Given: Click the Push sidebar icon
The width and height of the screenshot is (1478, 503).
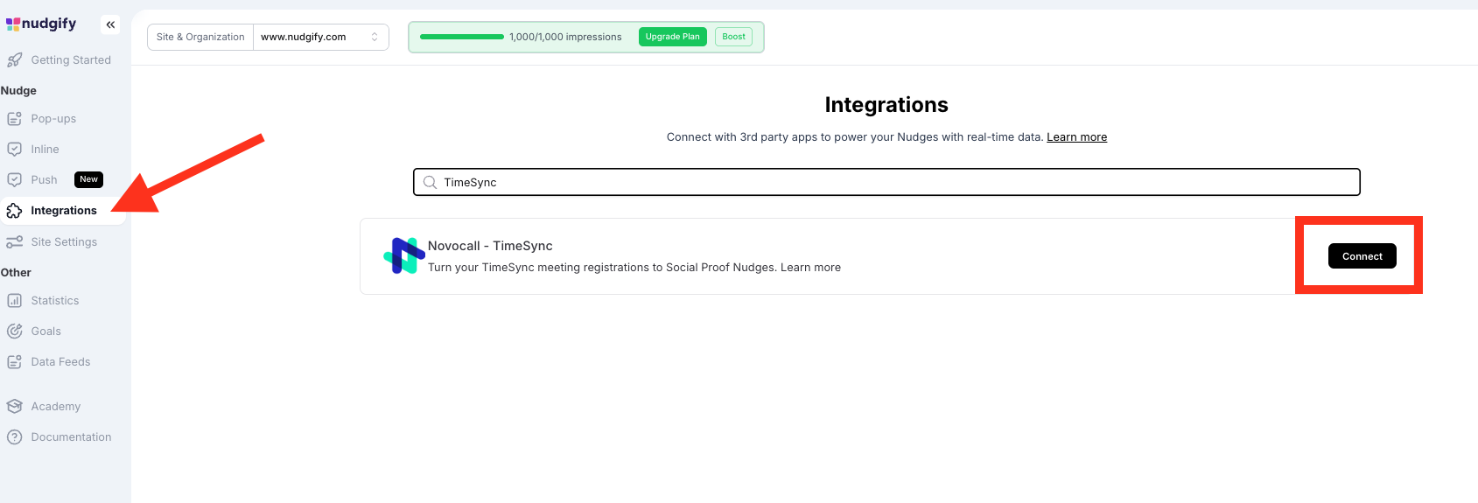Looking at the screenshot, I should [x=14, y=180].
